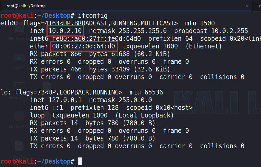Click the typed ifconfig command text
This screenshot has width=261, height=167.
[x=93, y=16]
